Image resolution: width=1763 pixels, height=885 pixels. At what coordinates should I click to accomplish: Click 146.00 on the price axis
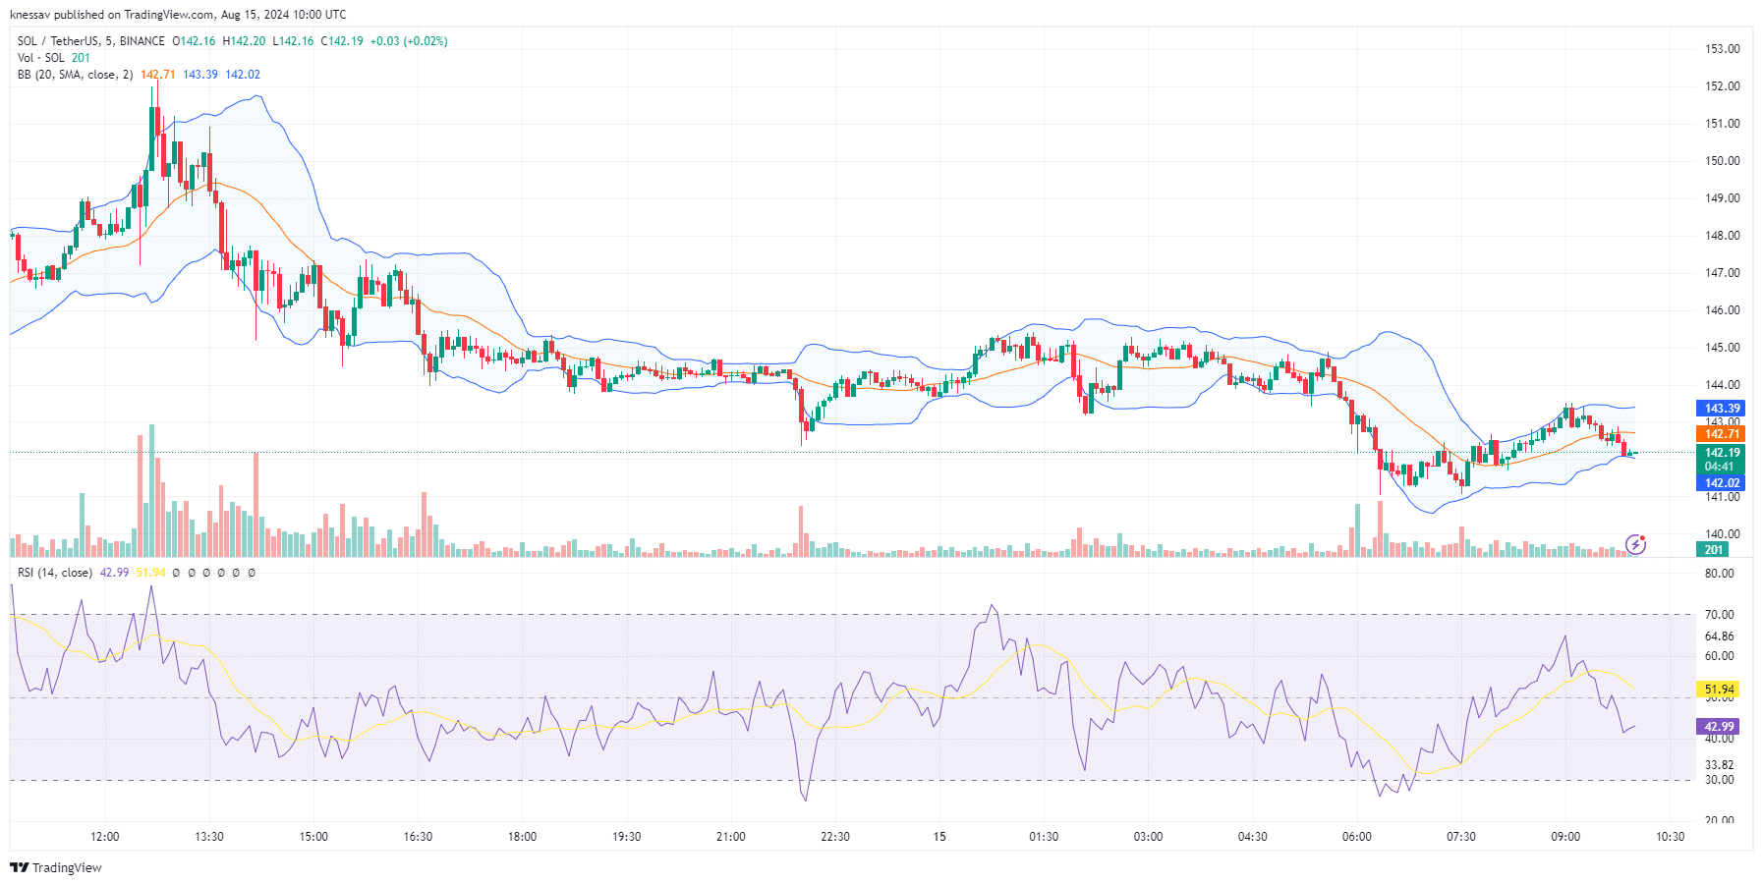[x=1722, y=310]
